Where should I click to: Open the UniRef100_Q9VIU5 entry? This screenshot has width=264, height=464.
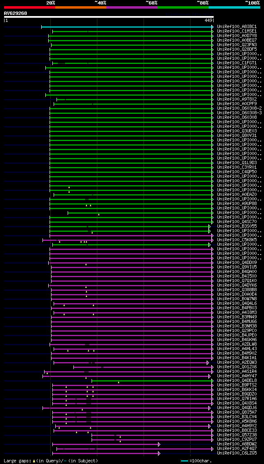point(237,267)
